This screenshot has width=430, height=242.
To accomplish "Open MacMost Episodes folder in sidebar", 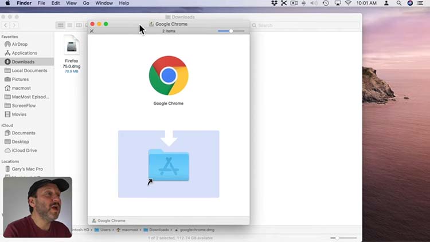I will pyautogui.click(x=27, y=97).
